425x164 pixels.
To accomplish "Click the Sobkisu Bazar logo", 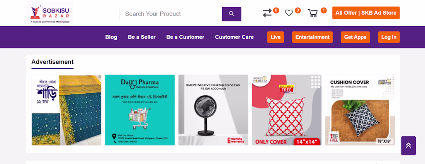I will (x=49, y=13).
